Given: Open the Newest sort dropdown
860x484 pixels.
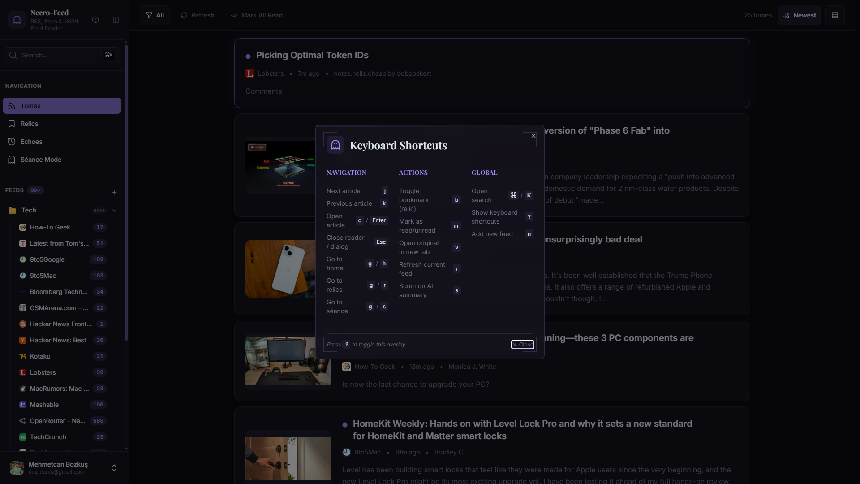Looking at the screenshot, I should (799, 15).
